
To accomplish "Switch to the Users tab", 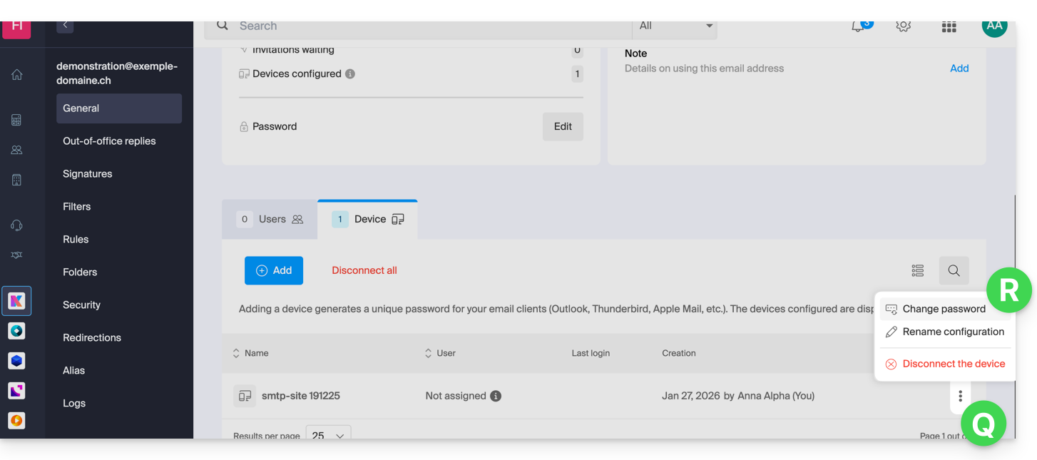I will [271, 220].
